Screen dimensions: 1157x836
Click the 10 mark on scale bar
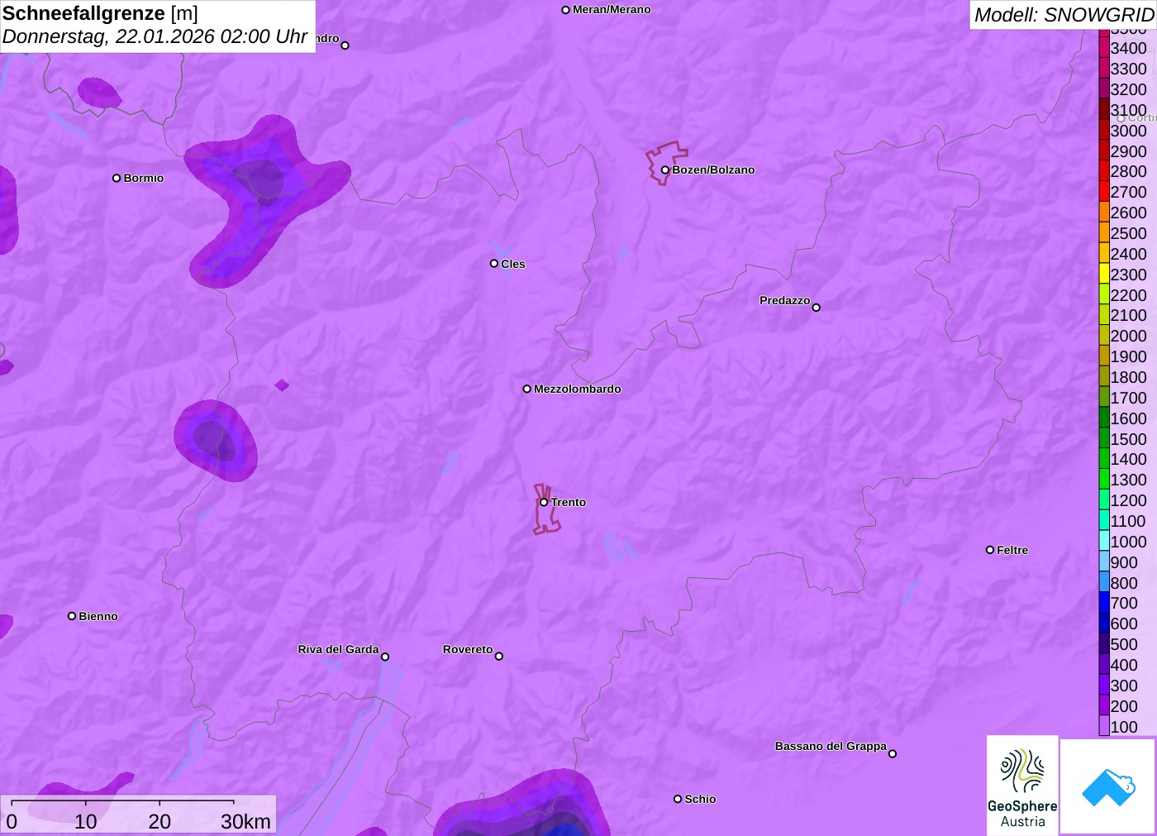click(x=86, y=821)
